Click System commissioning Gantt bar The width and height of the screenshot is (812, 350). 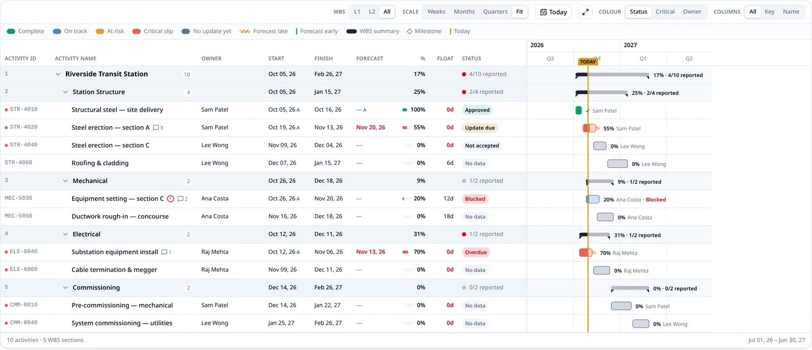click(x=641, y=324)
